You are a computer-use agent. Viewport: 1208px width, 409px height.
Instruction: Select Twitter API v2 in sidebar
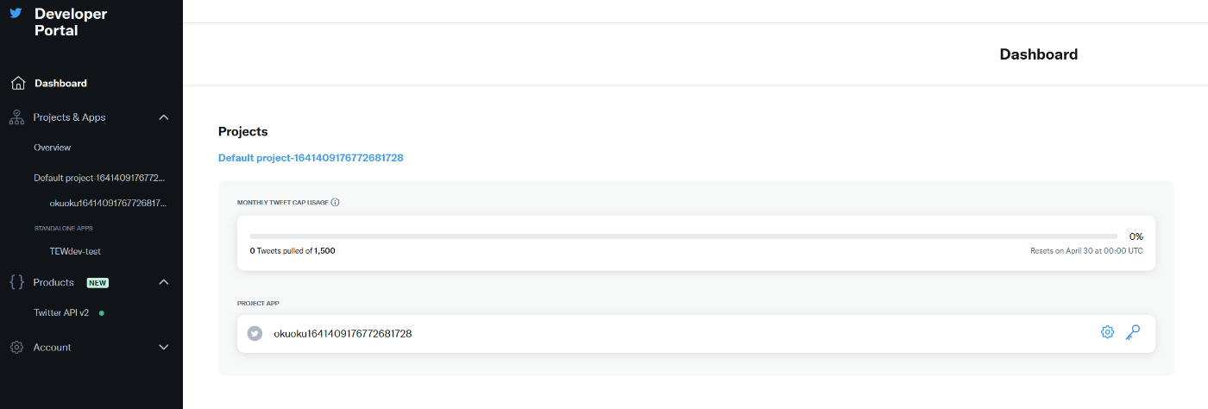(x=61, y=312)
